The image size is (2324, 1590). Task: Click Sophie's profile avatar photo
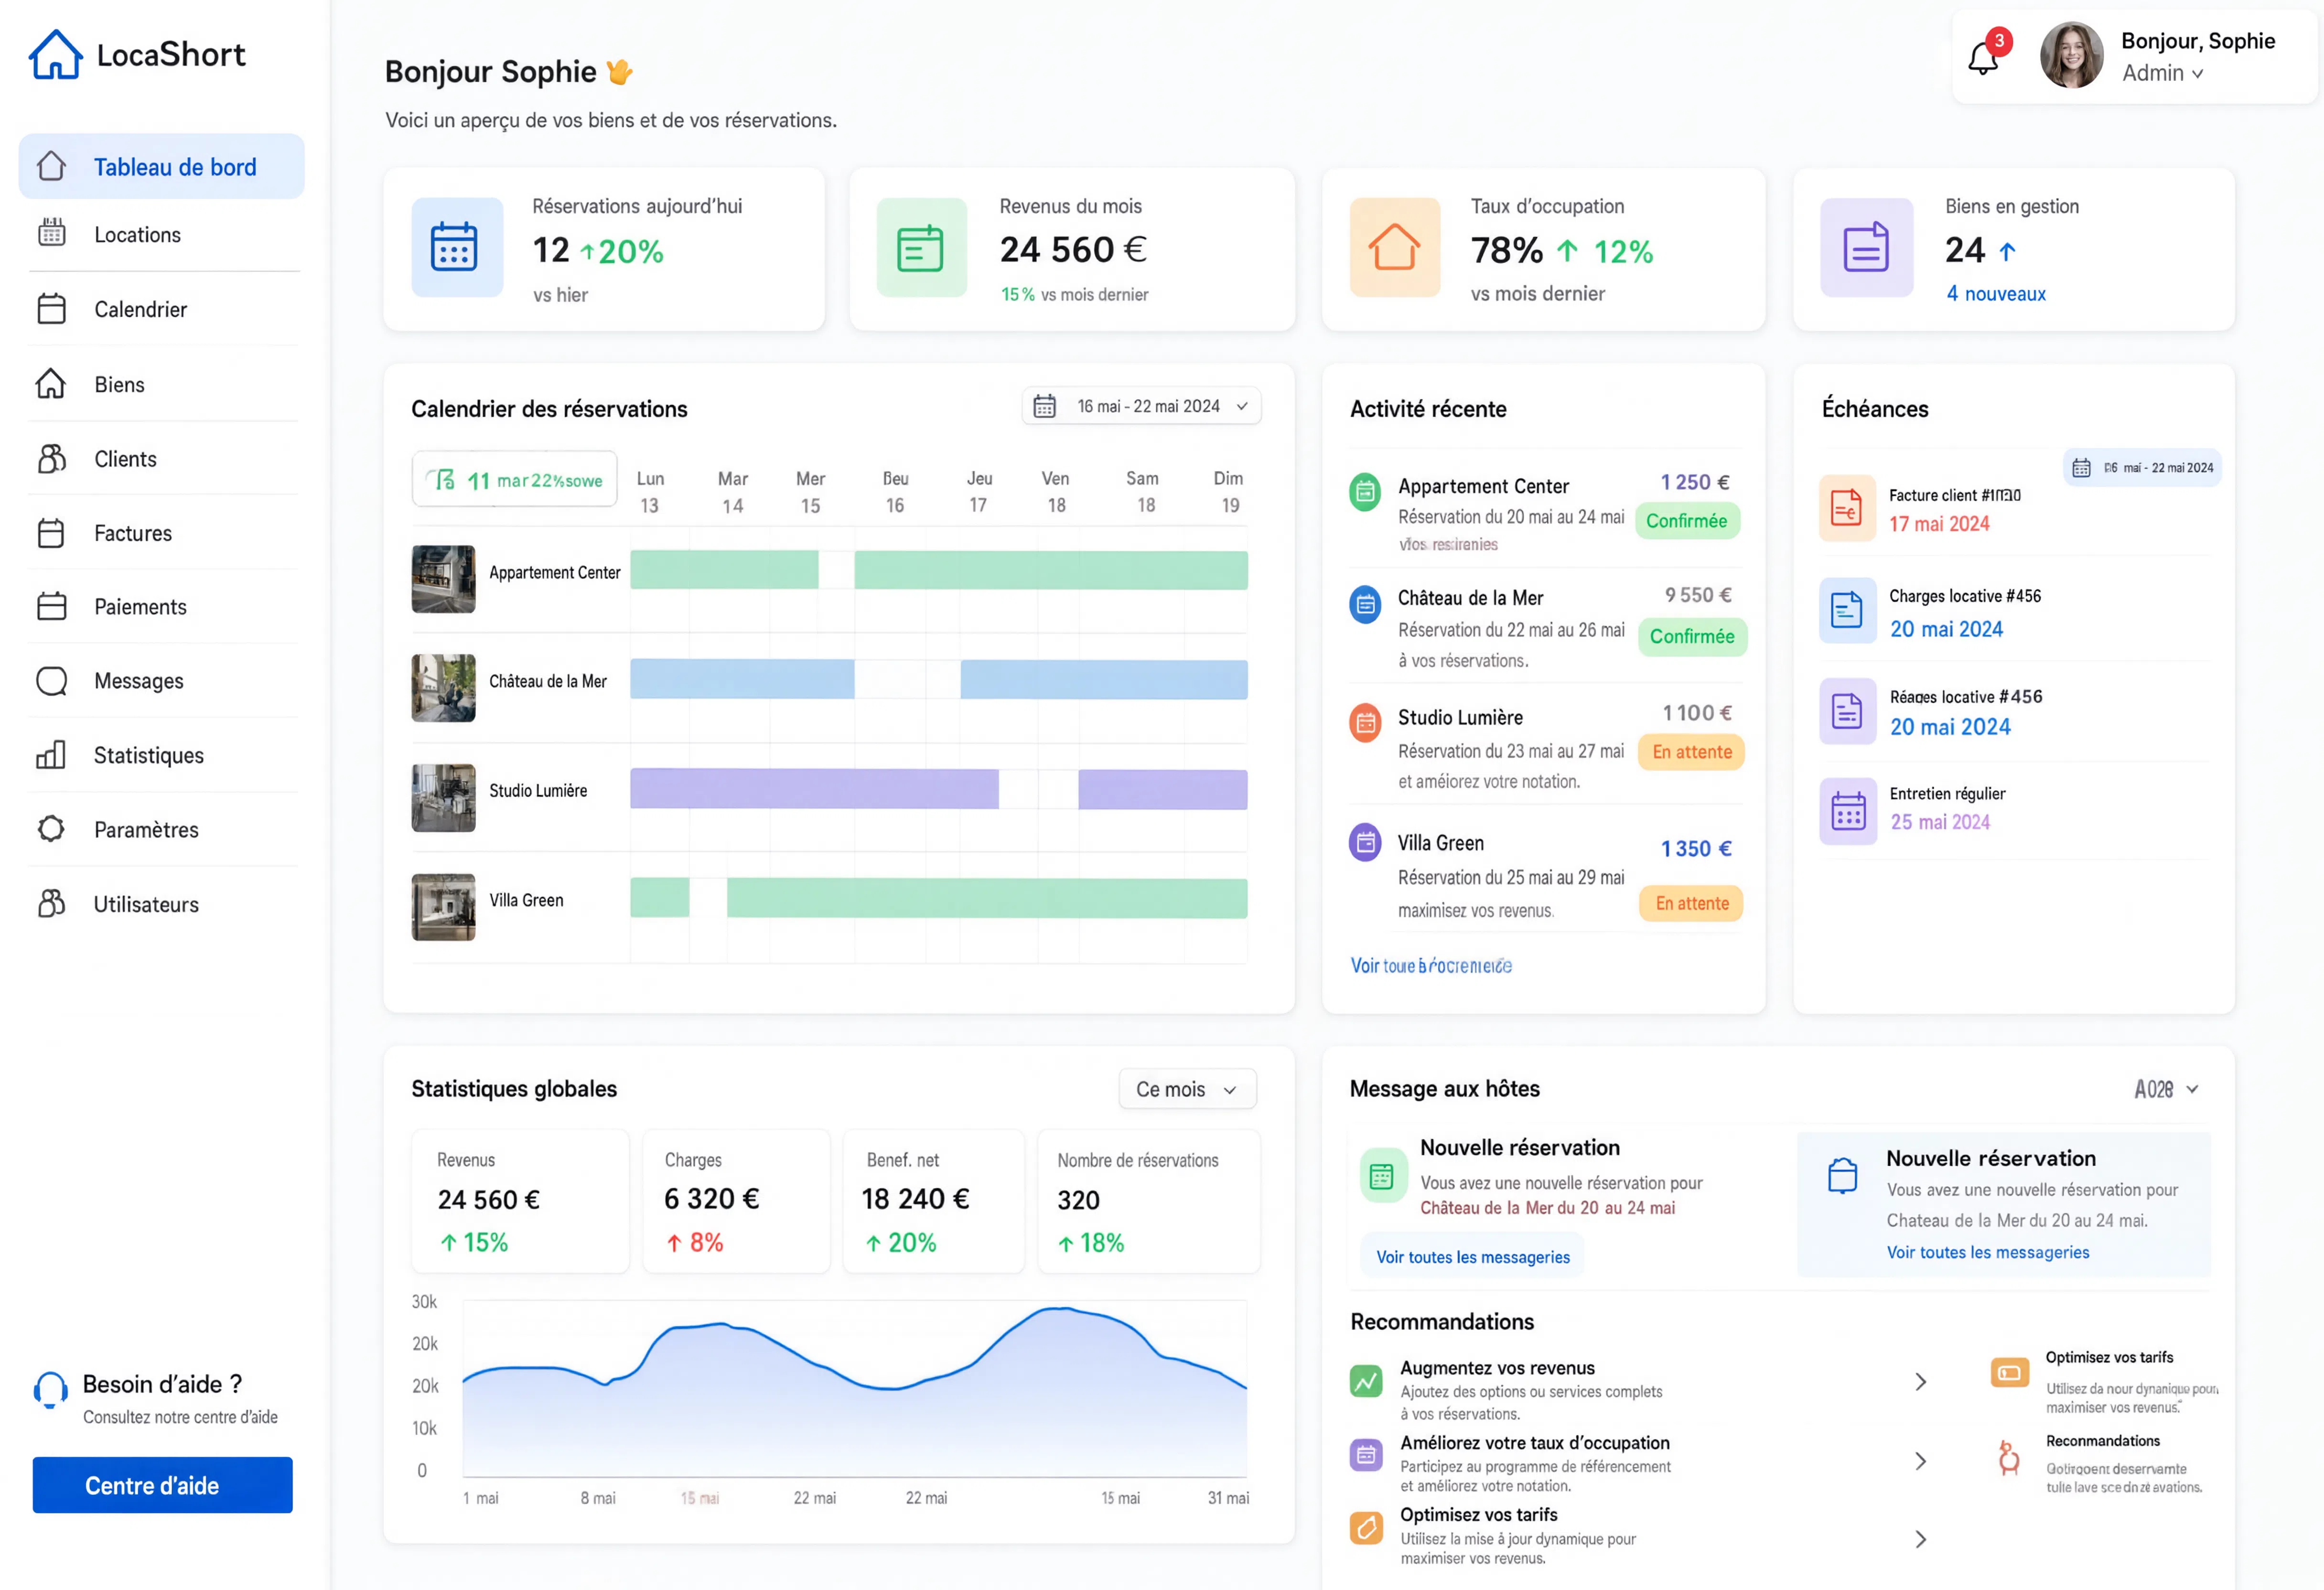tap(2072, 56)
